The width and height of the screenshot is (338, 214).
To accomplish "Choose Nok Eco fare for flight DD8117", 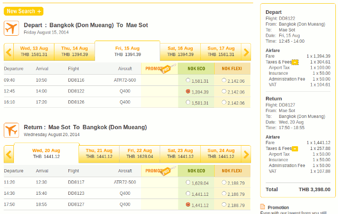I will pyautogui.click(x=188, y=183).
